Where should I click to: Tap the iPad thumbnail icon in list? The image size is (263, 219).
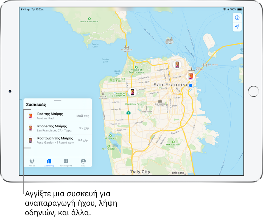(x=30, y=116)
